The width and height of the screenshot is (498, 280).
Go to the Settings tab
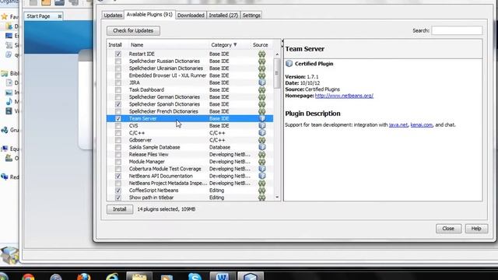(x=251, y=15)
